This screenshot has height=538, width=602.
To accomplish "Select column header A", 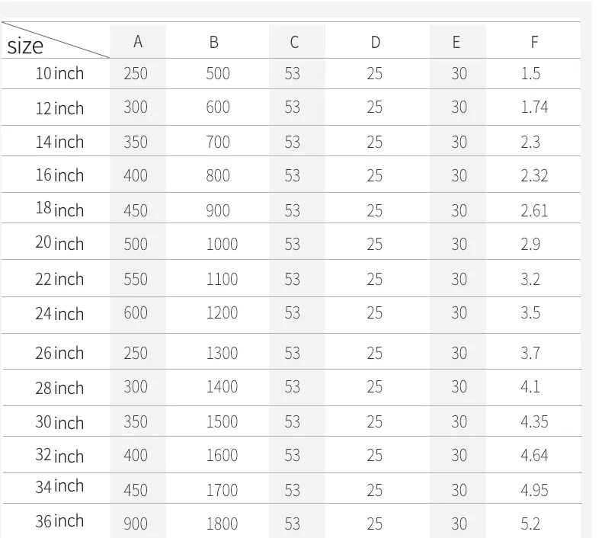I will pos(138,43).
